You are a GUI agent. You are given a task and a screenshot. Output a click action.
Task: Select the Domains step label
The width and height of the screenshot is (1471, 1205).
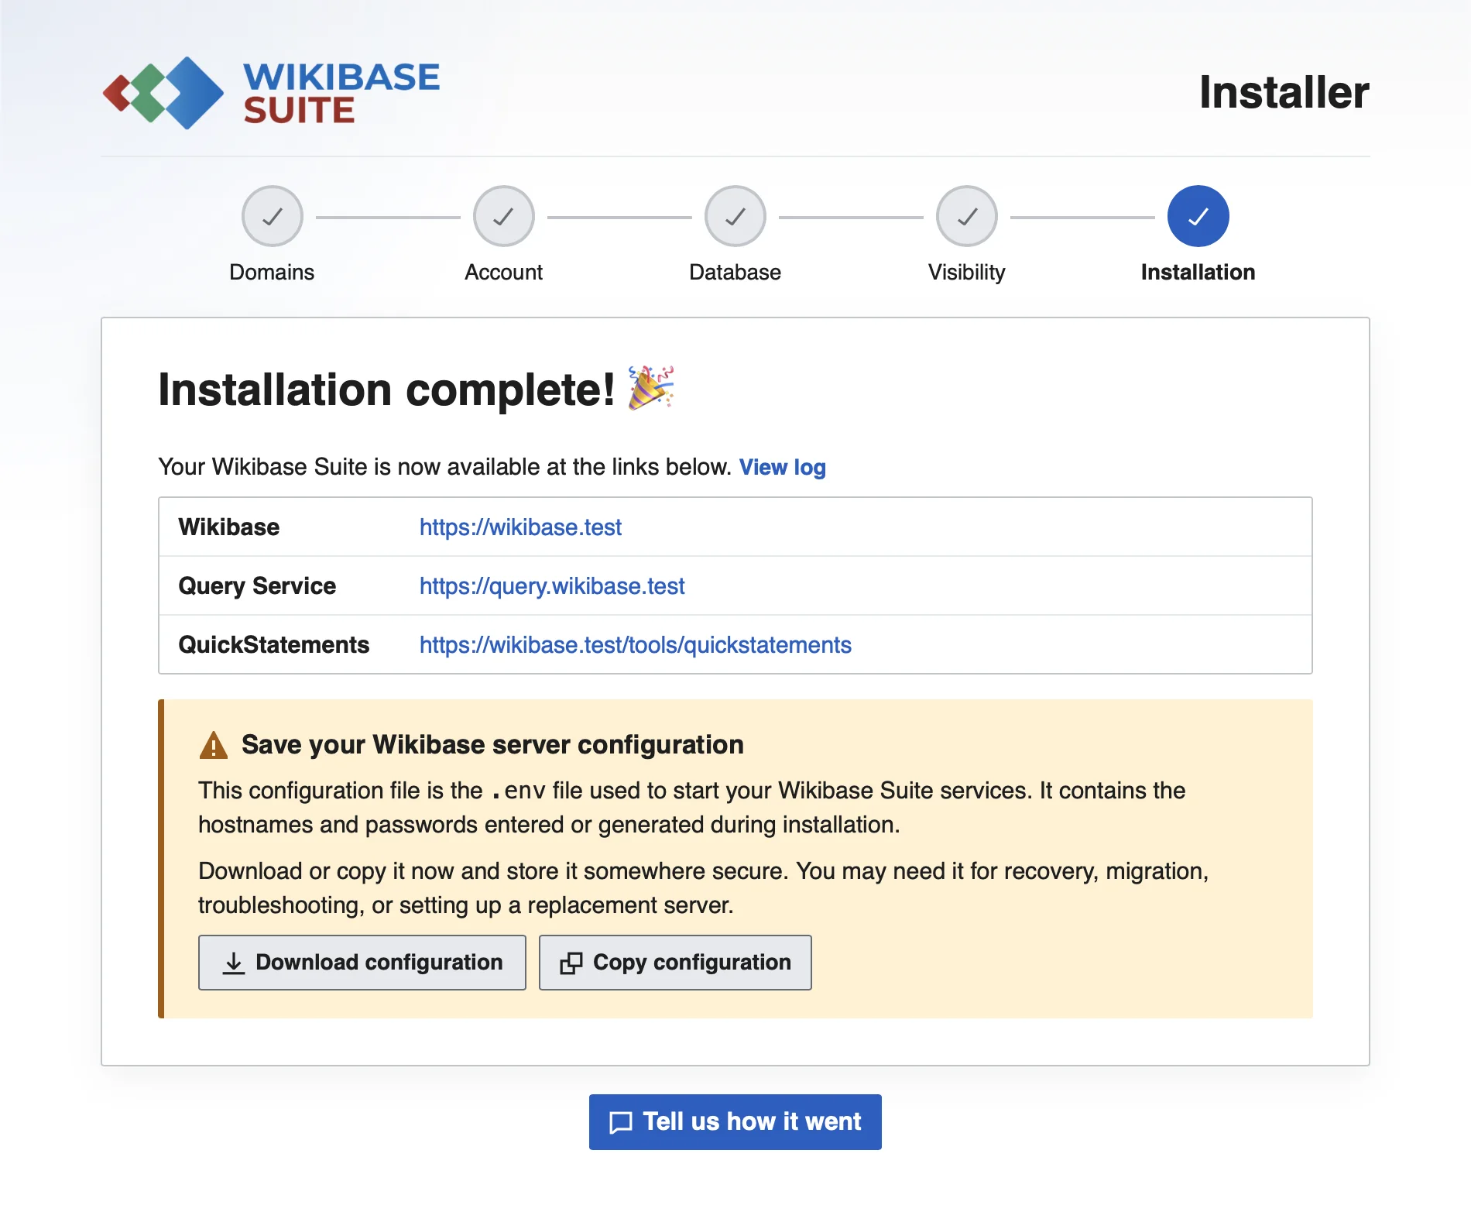tap(272, 273)
